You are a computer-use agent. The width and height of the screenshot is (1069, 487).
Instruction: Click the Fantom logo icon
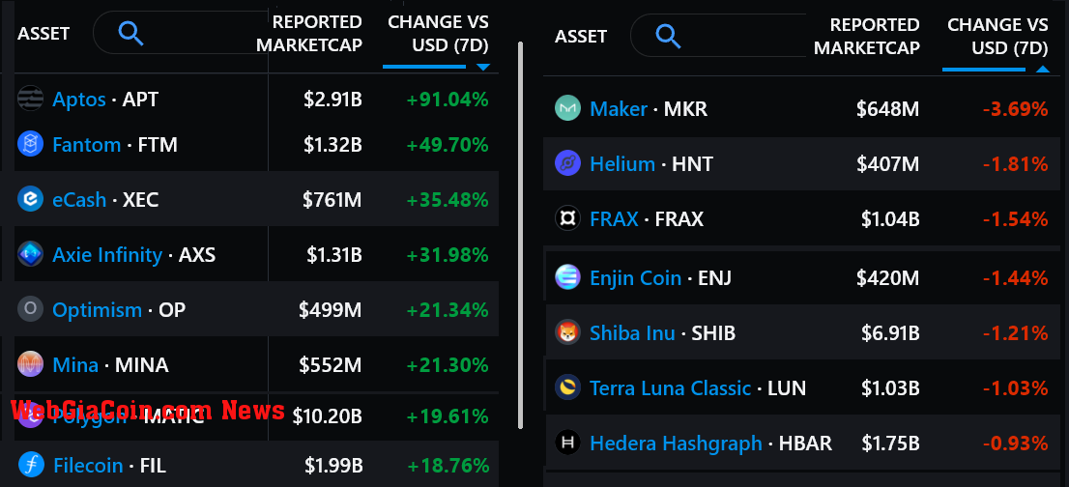[31, 144]
